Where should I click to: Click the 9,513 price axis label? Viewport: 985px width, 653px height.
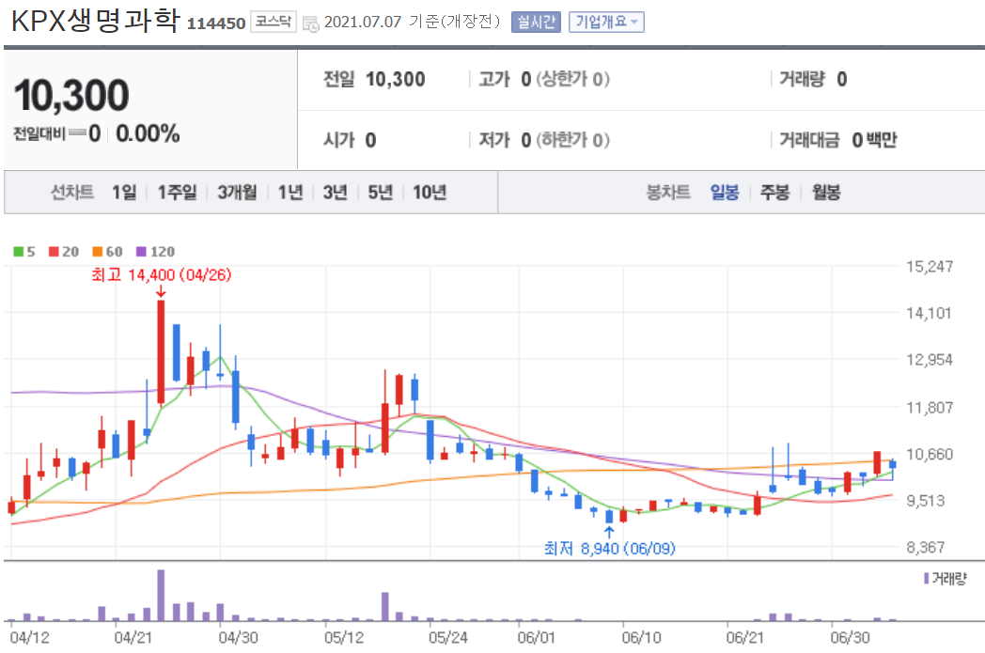(x=926, y=501)
